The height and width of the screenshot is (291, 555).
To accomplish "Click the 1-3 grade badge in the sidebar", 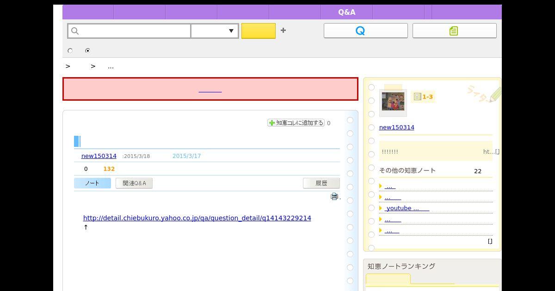I will click(x=423, y=97).
